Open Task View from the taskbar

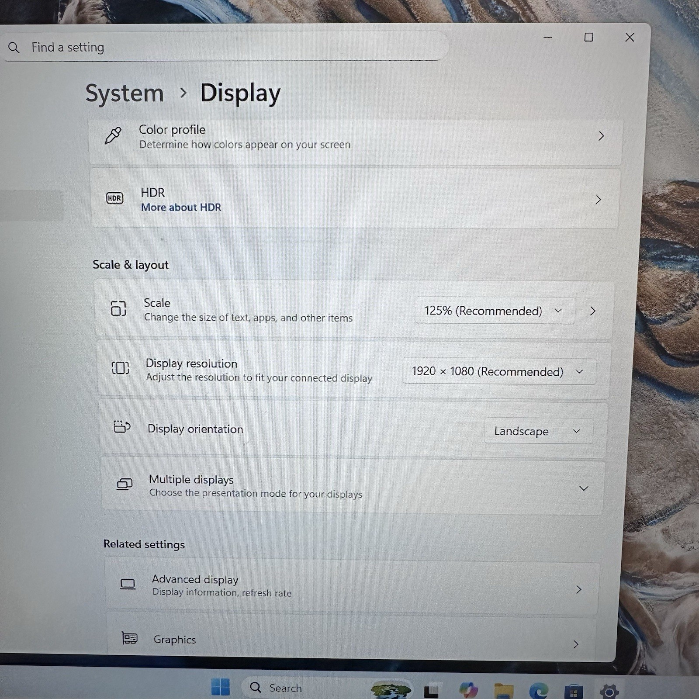pyautogui.click(x=431, y=691)
